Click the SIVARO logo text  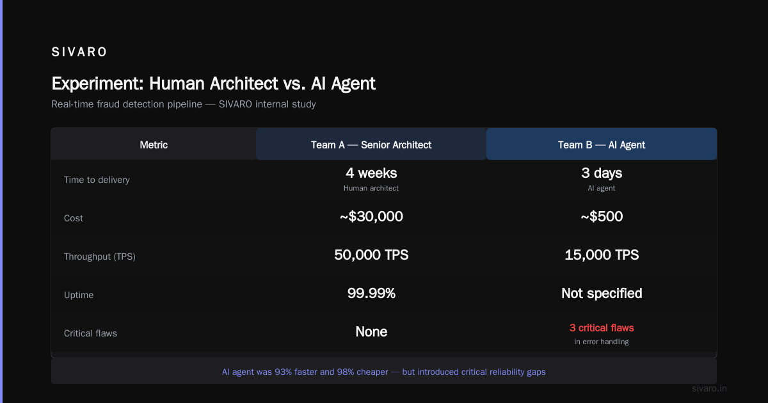79,52
